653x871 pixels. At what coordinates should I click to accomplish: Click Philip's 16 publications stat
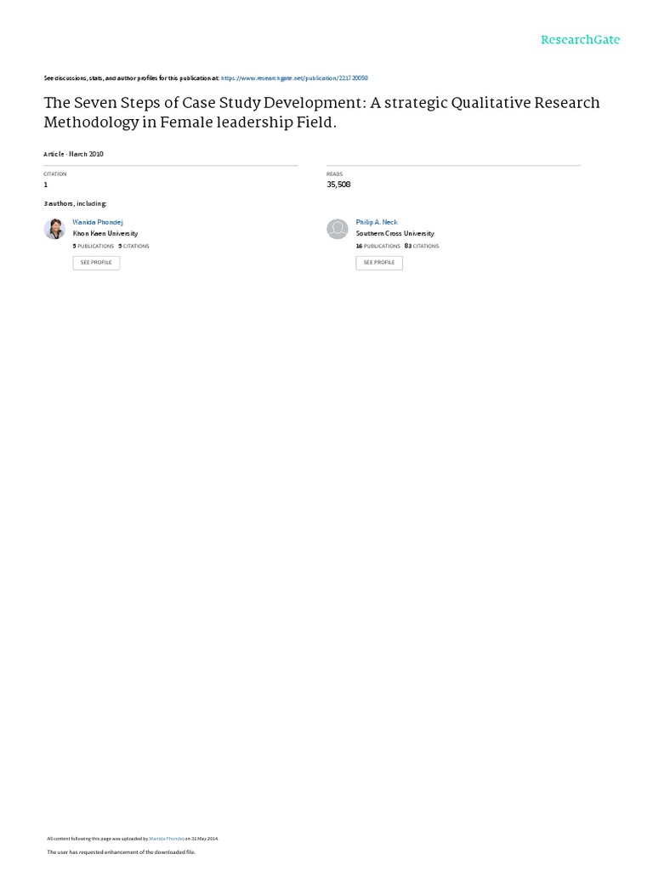pos(378,246)
